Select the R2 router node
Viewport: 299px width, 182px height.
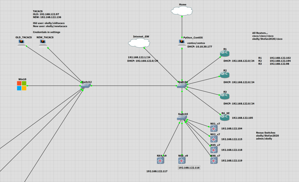(x=225, y=75)
